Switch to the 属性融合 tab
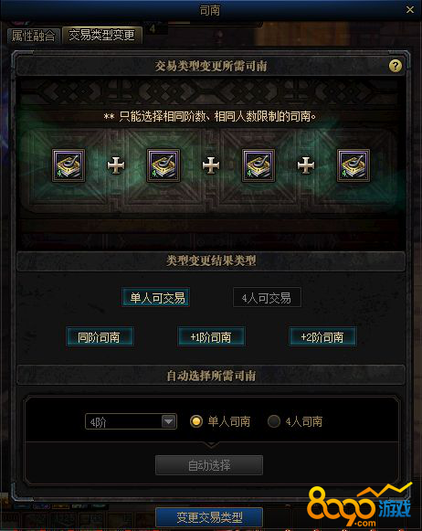This screenshot has height=531, width=422. 33,36
